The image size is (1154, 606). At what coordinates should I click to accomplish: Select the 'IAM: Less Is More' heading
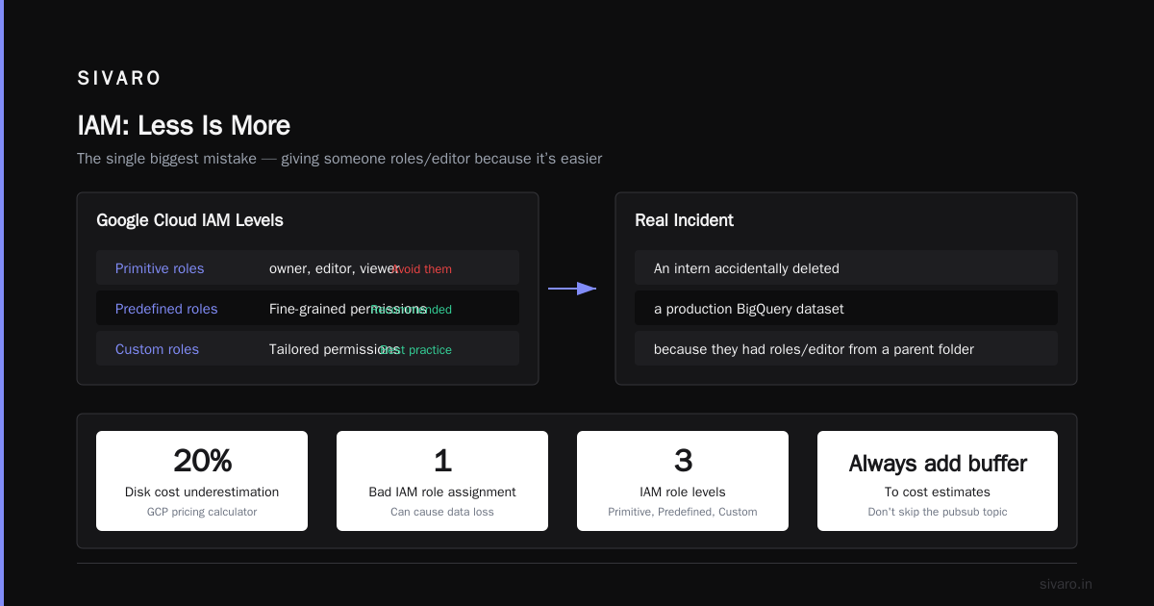tap(184, 125)
